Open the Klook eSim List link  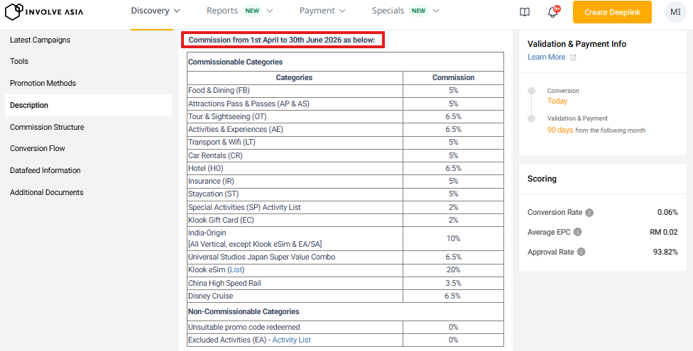[x=236, y=270]
